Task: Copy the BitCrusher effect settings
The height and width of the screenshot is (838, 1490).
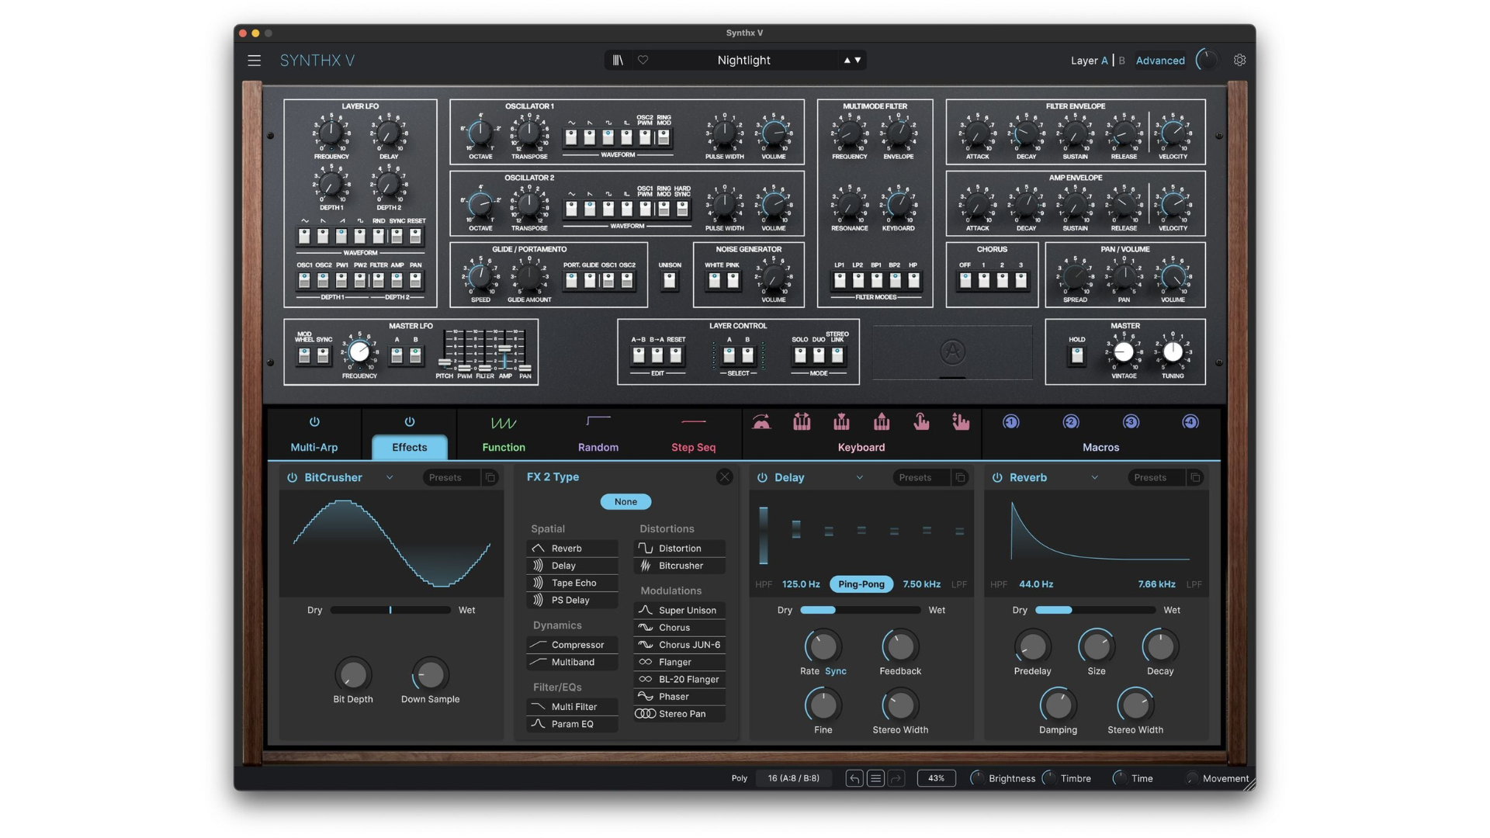Action: [x=490, y=477]
